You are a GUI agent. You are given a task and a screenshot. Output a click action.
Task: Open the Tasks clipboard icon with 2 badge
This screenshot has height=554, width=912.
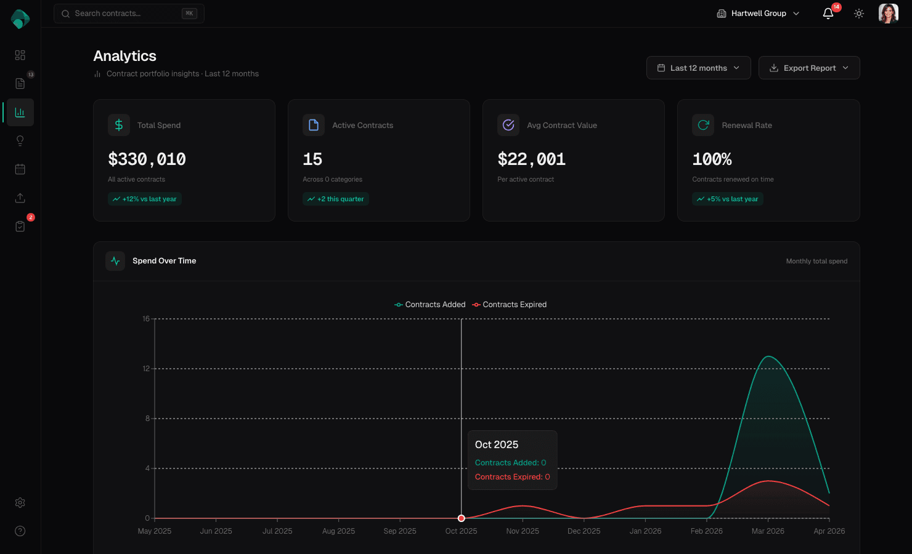pos(20,226)
